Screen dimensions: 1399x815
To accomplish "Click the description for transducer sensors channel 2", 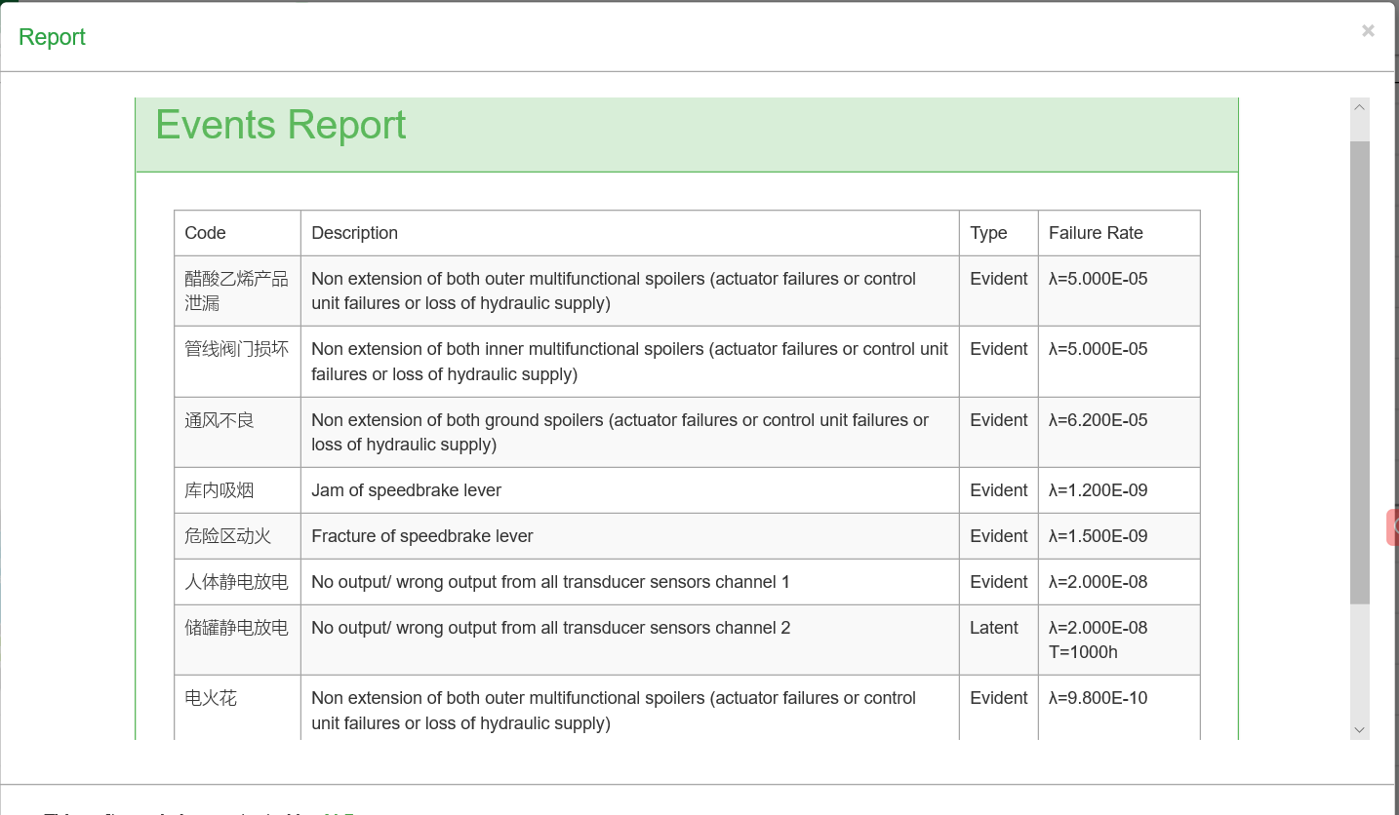I will pyautogui.click(x=551, y=628).
